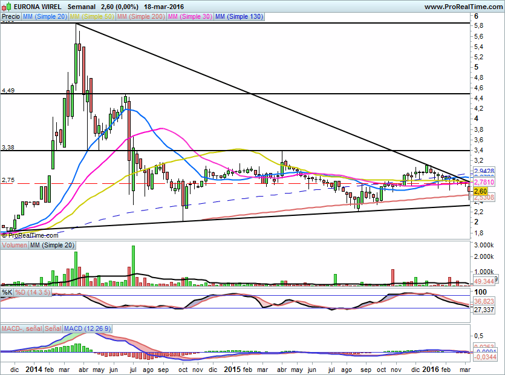Click the Volumen panel label
The width and height of the screenshot is (505, 375).
click(x=15, y=245)
